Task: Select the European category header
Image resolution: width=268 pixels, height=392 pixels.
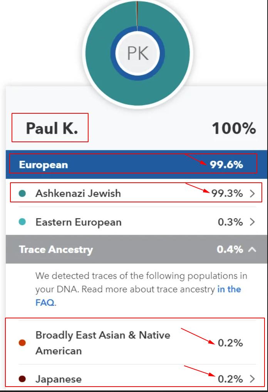Action: [44, 165]
